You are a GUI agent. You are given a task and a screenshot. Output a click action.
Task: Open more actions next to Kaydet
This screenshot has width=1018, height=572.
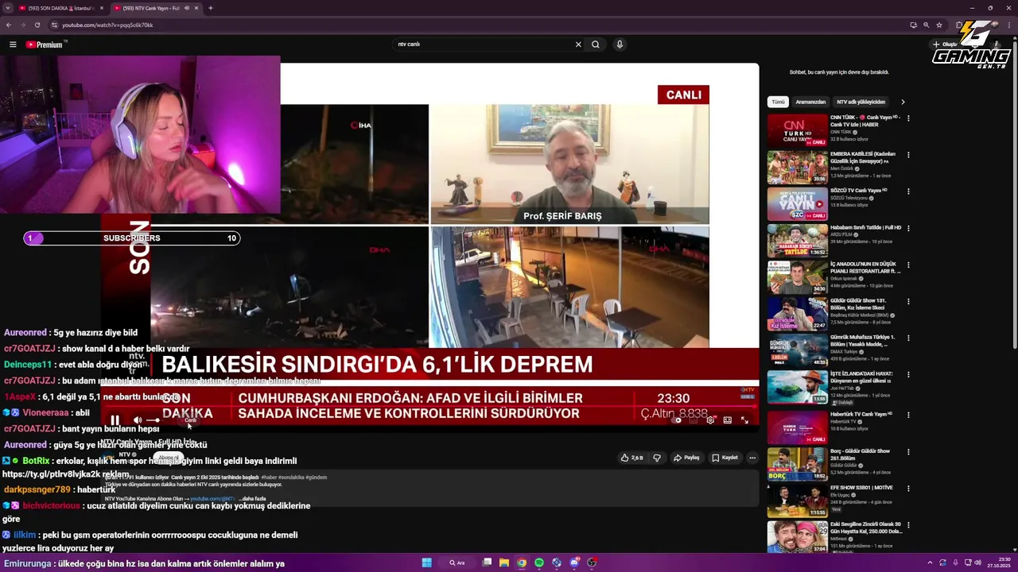coord(752,458)
